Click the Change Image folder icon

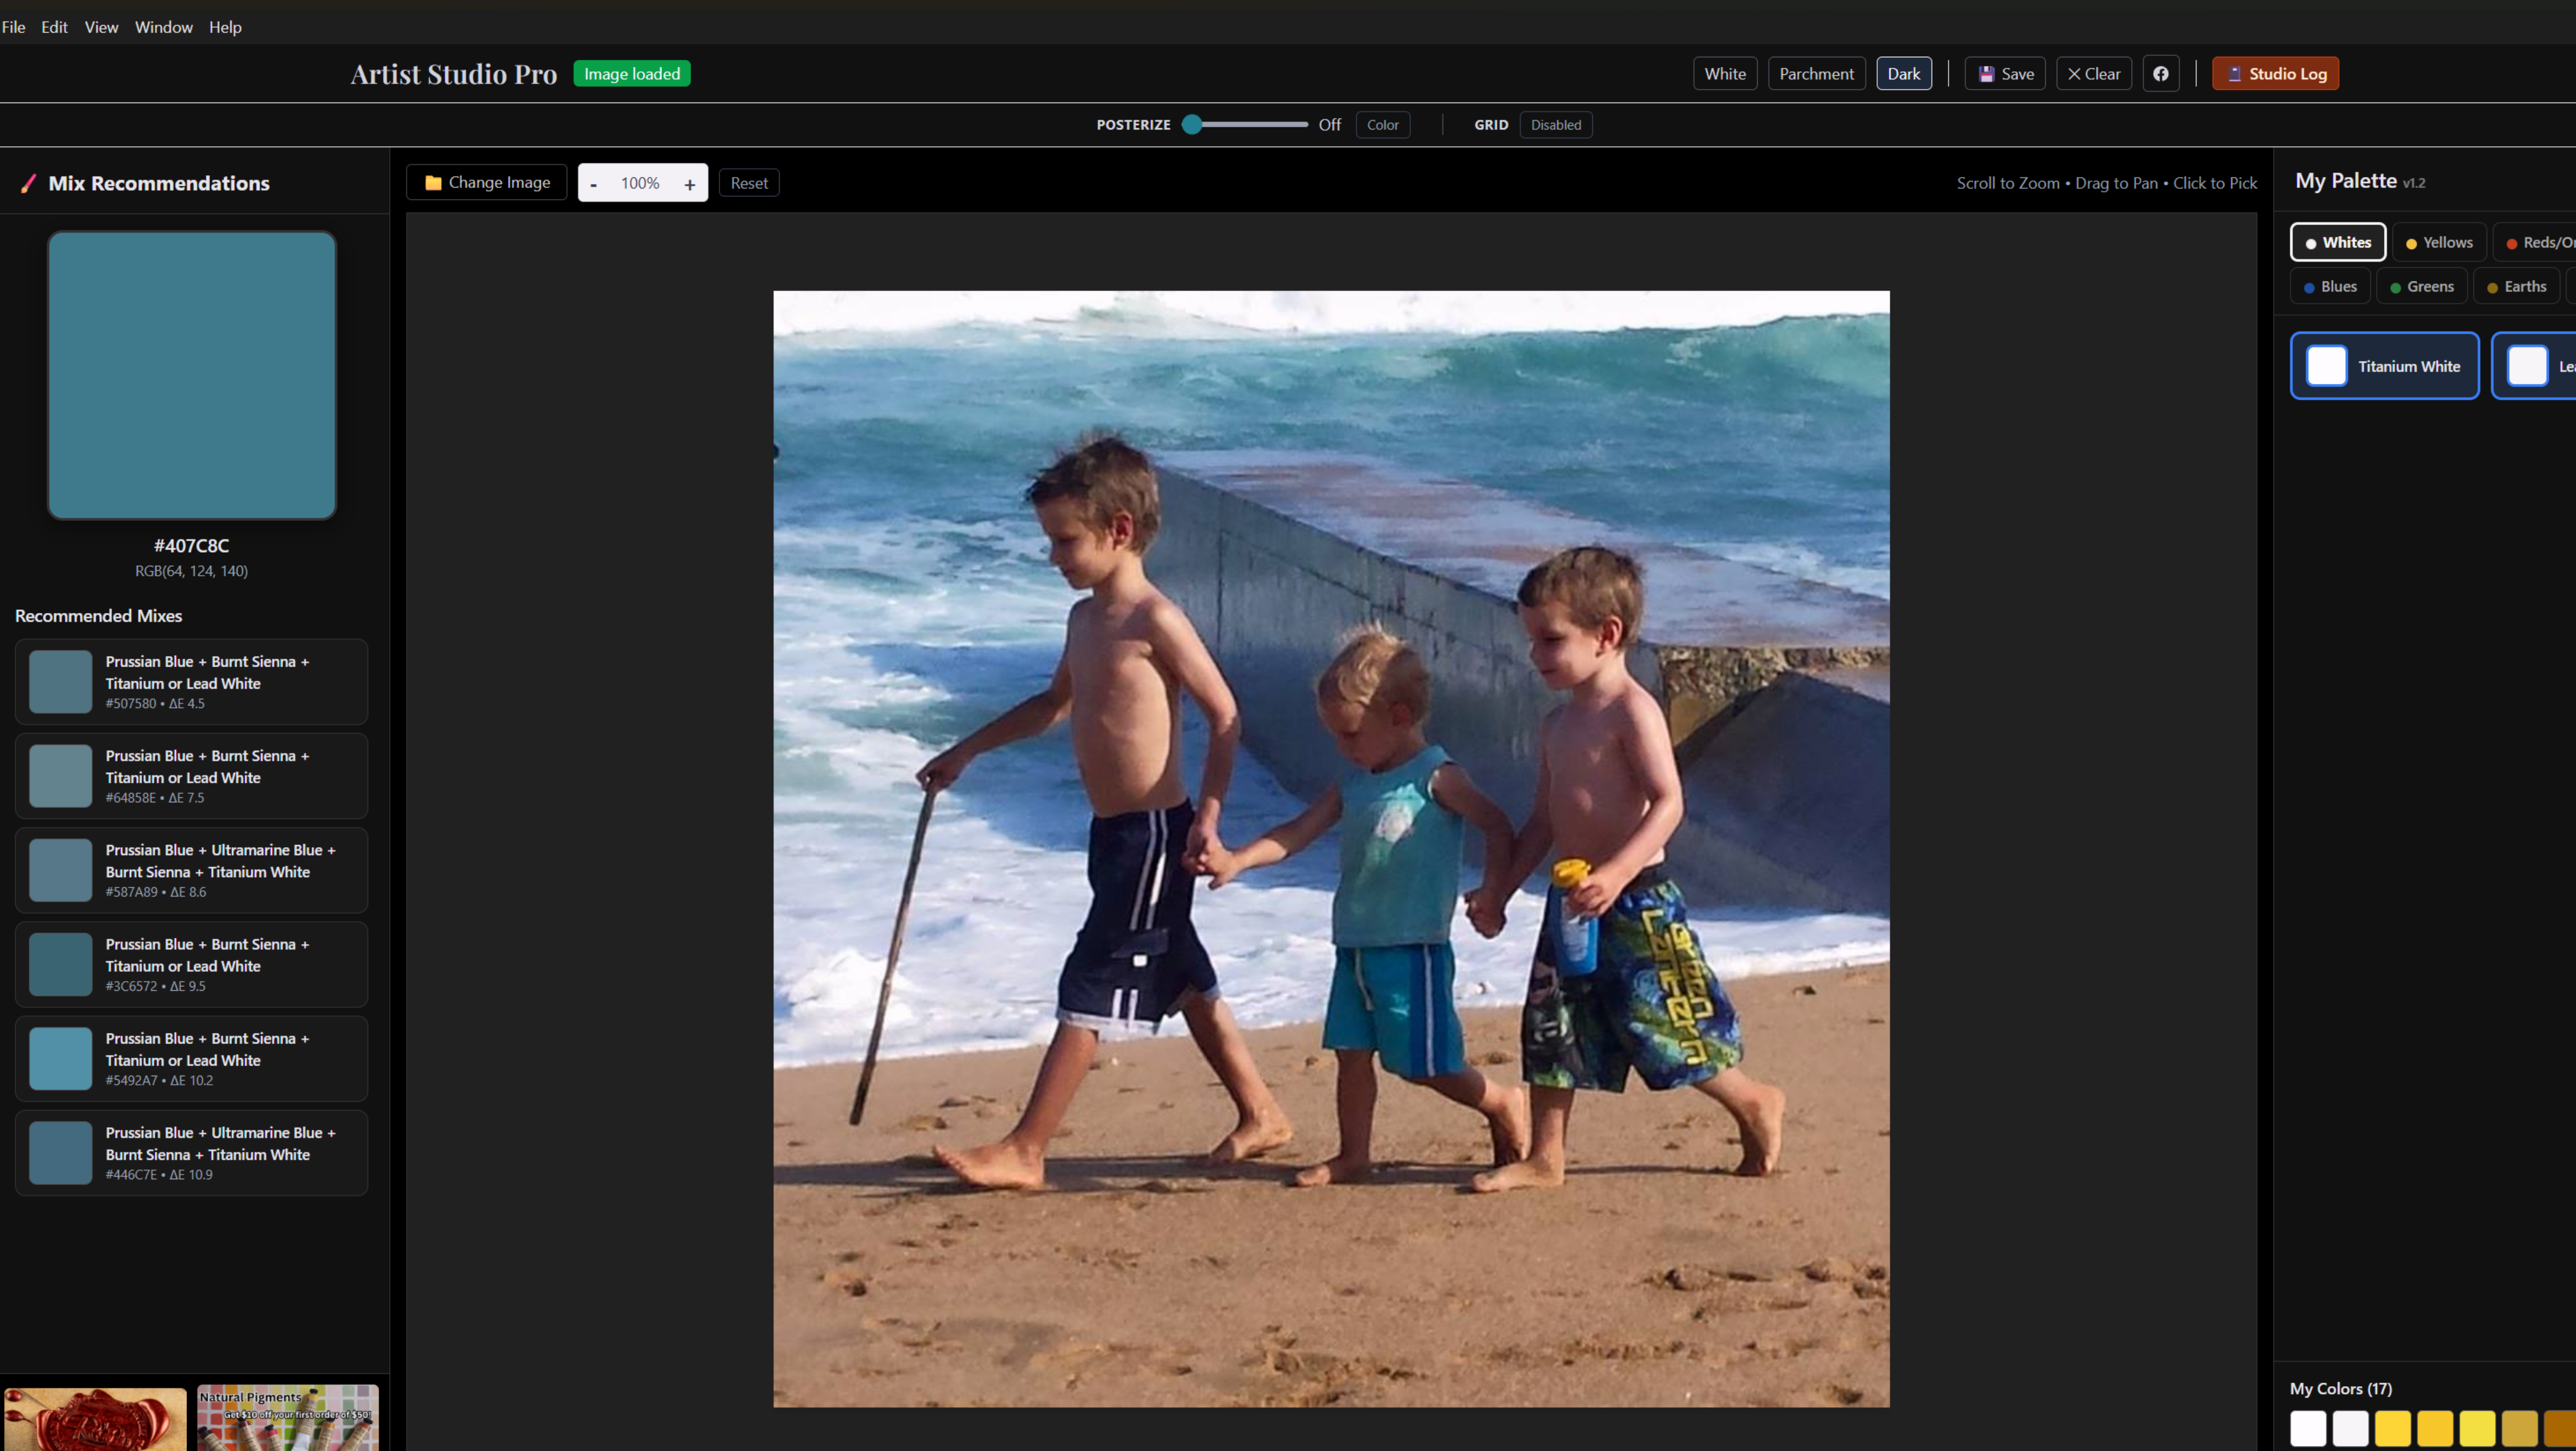[x=433, y=182]
